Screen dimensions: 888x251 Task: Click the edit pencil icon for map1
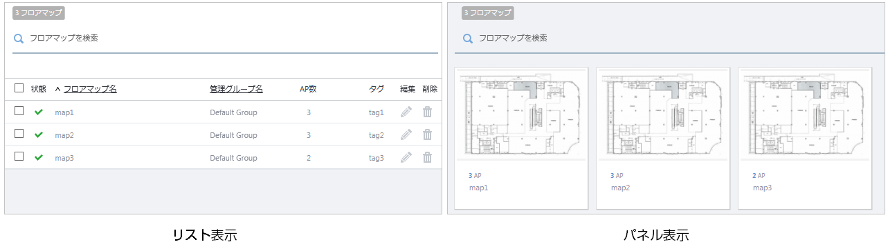click(x=406, y=112)
